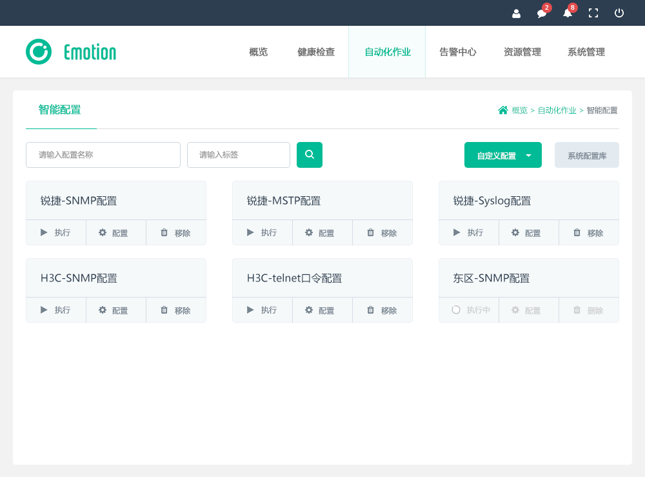645x477 pixels.
Task: Click the home icon in breadcrumb
Action: pos(503,110)
